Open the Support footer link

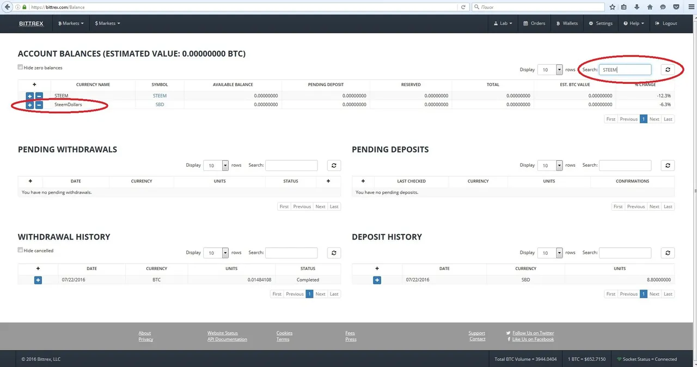click(x=477, y=333)
